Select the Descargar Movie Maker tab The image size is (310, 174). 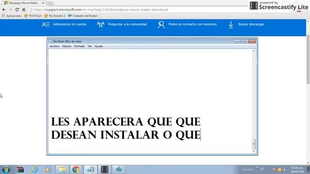23,3
